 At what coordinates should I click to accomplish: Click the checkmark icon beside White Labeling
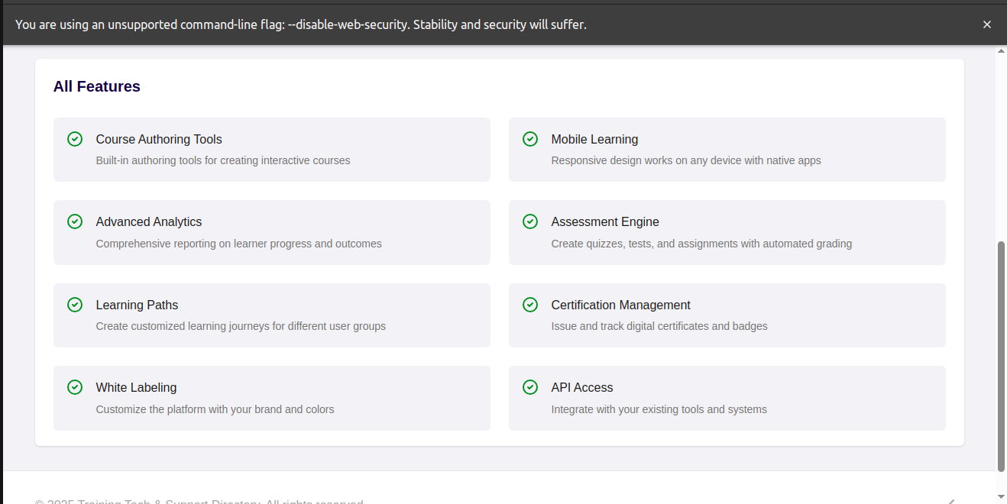coord(75,387)
